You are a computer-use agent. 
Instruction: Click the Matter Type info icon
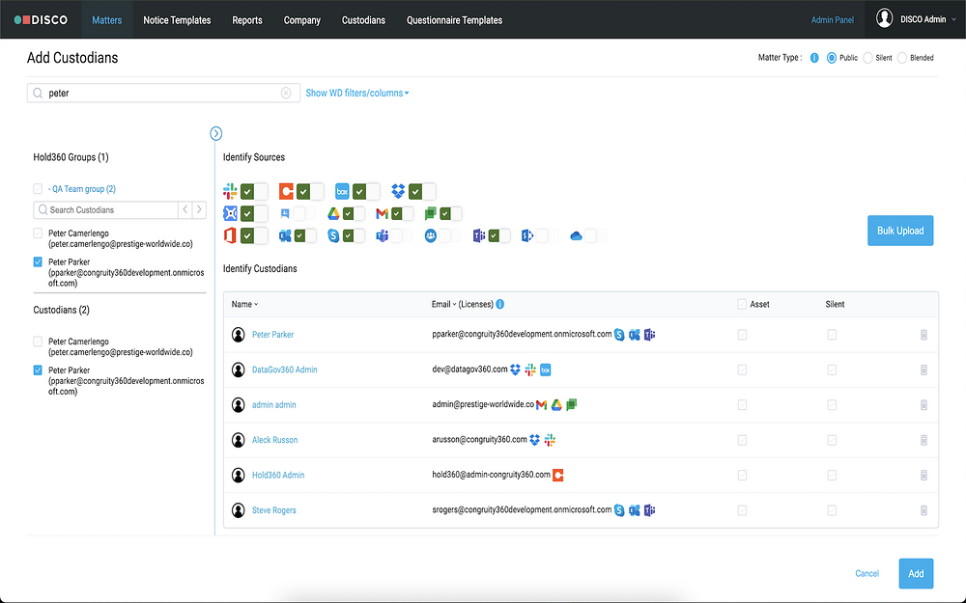click(x=814, y=58)
